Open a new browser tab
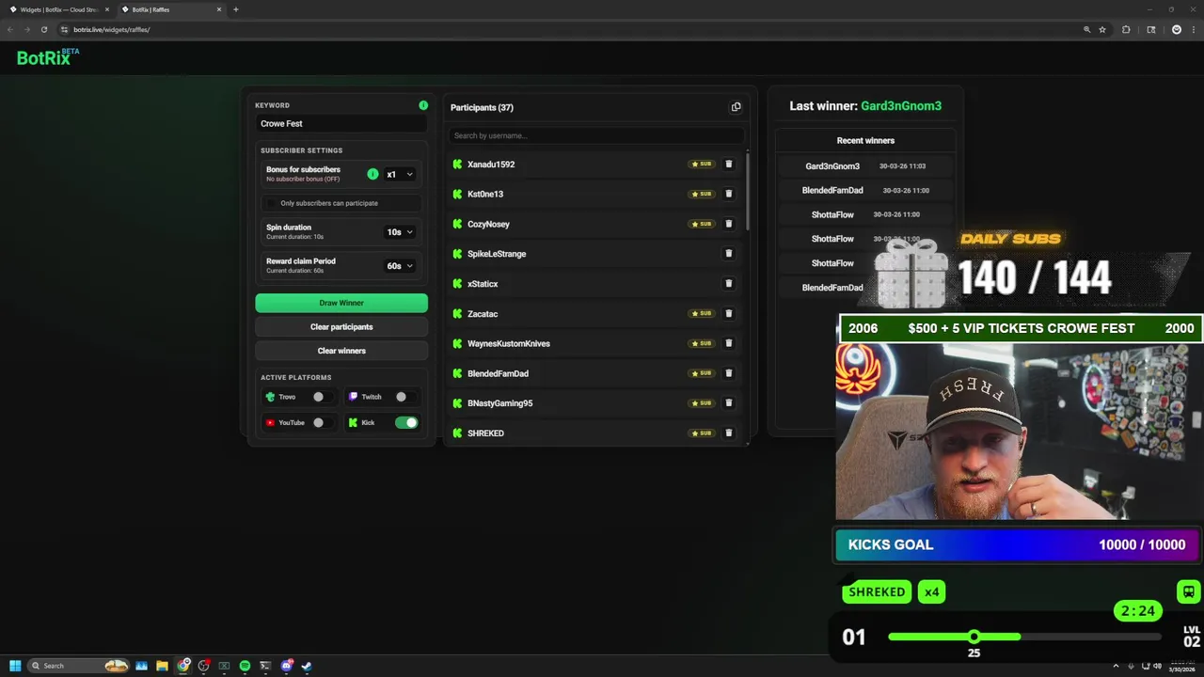 pyautogui.click(x=235, y=9)
